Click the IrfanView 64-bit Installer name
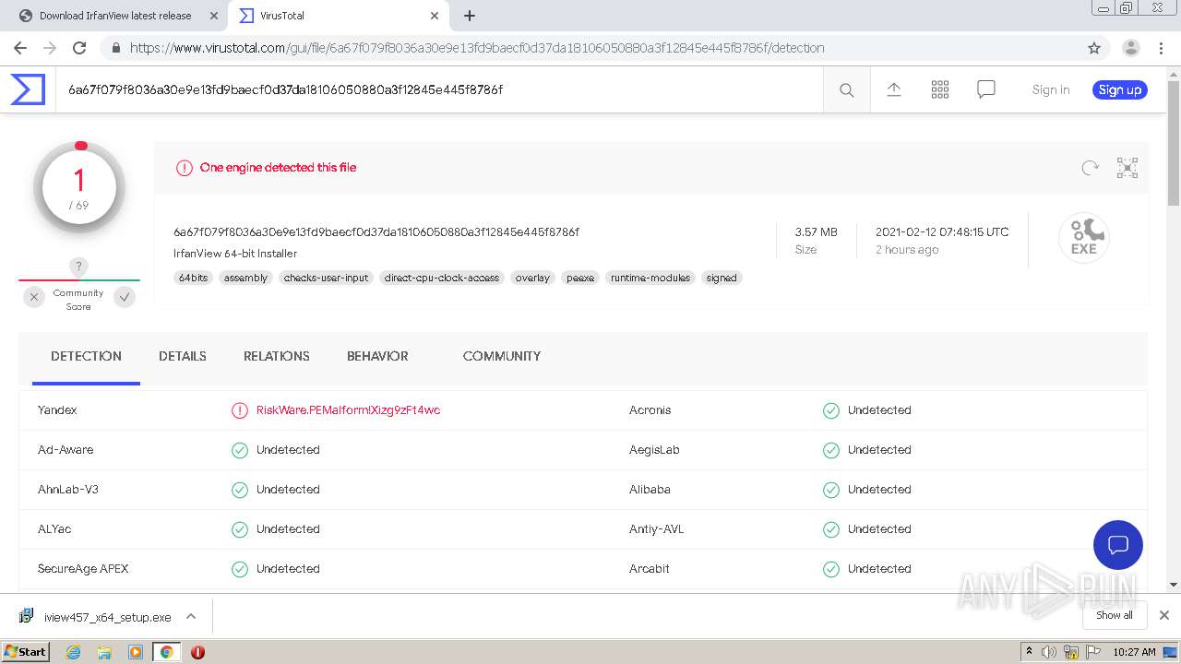 pos(235,254)
